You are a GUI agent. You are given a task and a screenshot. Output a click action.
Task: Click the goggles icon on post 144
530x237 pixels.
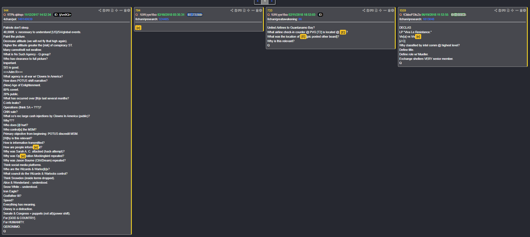[x=108, y=10]
